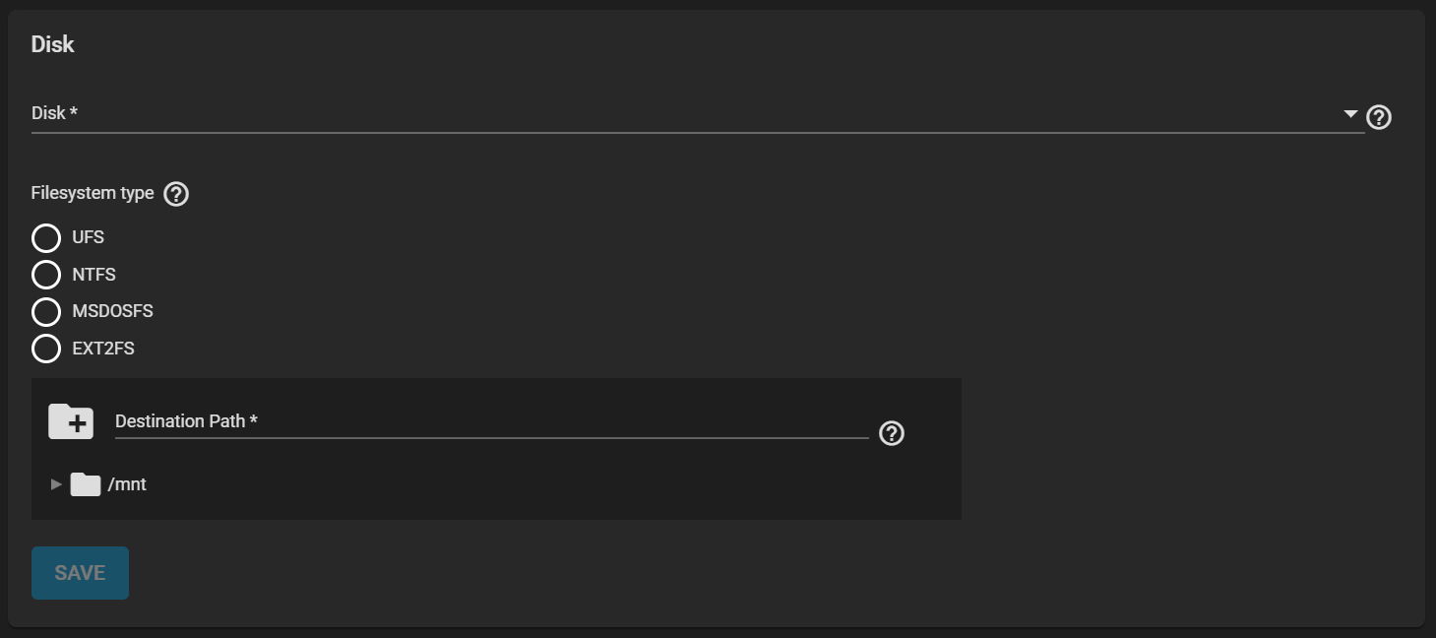The height and width of the screenshot is (638, 1436).
Task: Open the Disk dropdown arrow
Action: point(1350,114)
